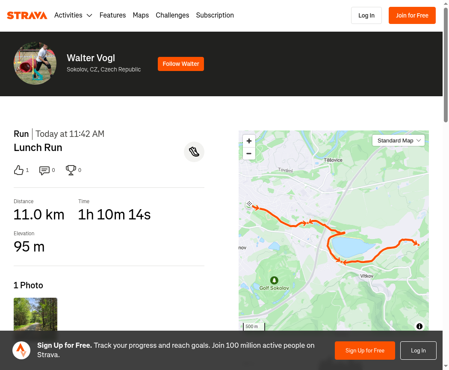Click the Golf Sokolov tree marker
Viewport: 449px width, 370px height.
[274, 280]
